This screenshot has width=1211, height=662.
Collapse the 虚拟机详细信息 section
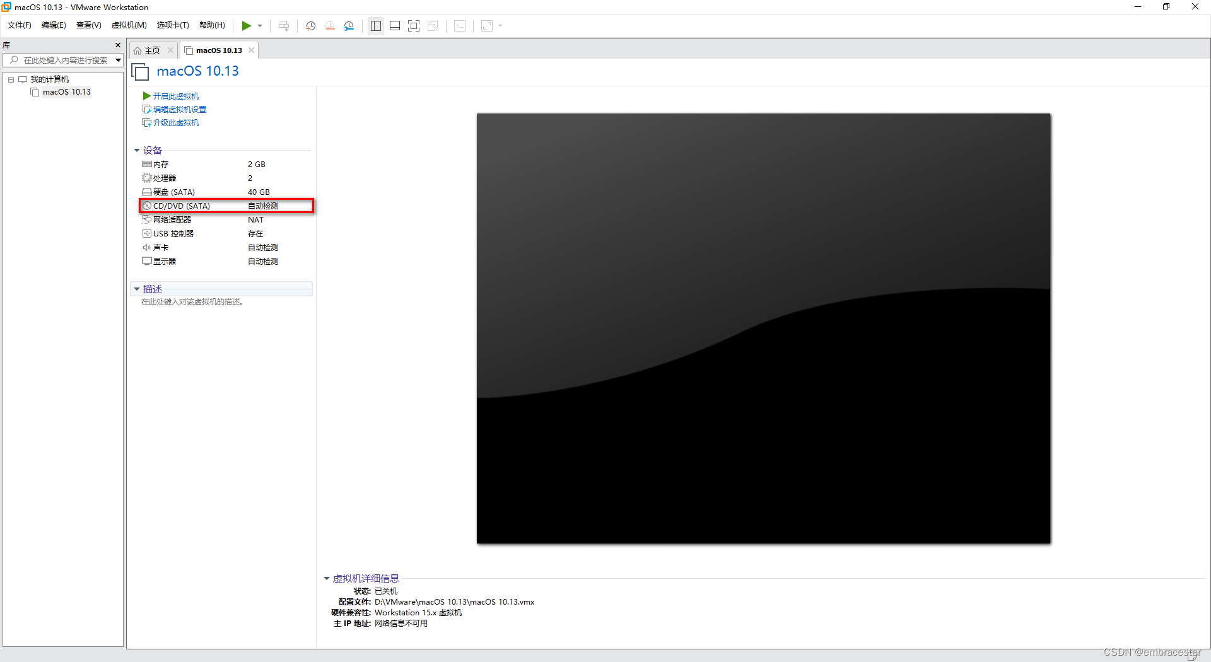click(327, 578)
